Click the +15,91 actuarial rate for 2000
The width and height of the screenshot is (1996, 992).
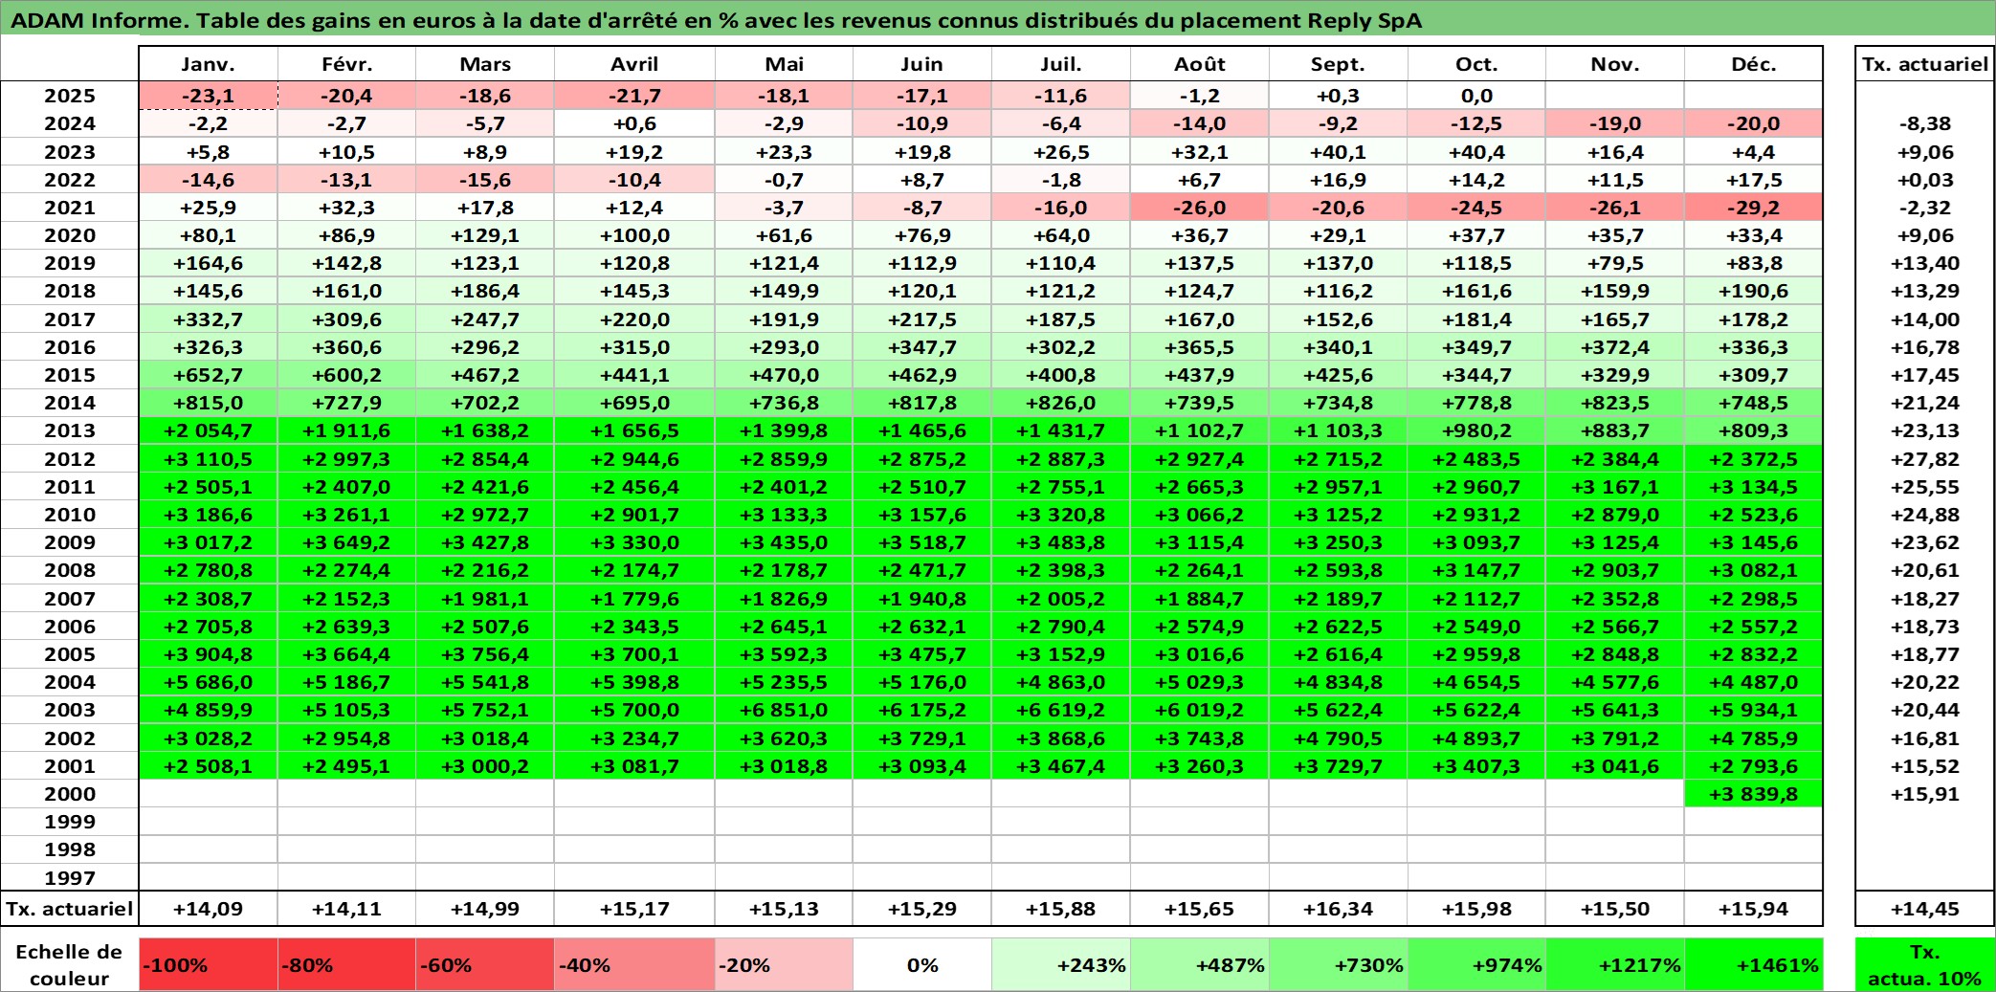click(1925, 794)
